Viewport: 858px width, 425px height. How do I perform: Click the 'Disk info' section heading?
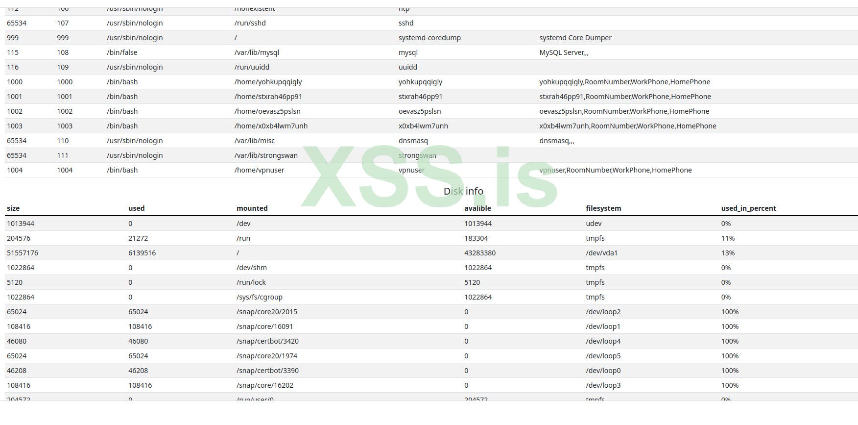463,191
